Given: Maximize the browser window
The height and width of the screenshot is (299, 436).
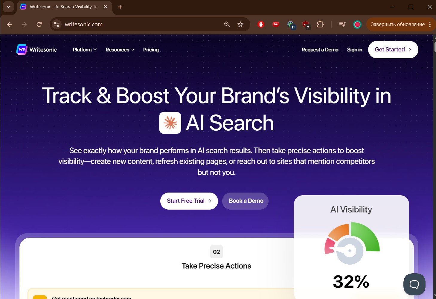Looking at the screenshot, I should point(411,7).
